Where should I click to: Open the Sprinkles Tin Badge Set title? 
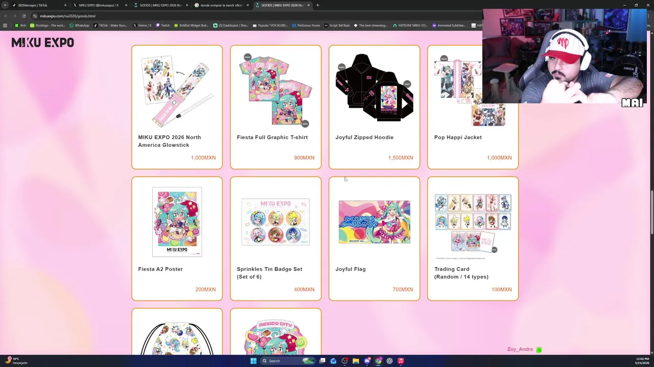[x=269, y=273]
